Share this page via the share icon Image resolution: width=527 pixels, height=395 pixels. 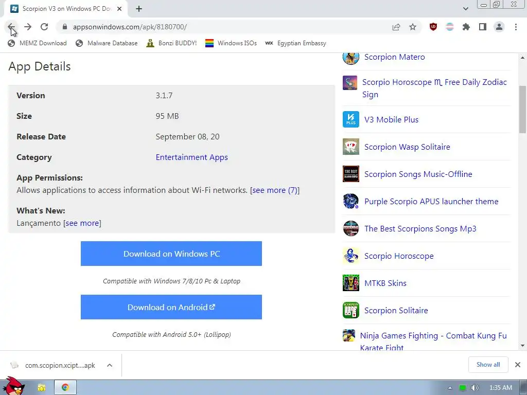(396, 27)
